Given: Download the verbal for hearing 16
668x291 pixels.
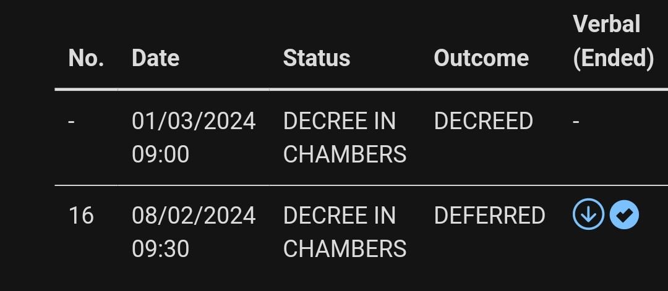Looking at the screenshot, I should click(x=588, y=215).
